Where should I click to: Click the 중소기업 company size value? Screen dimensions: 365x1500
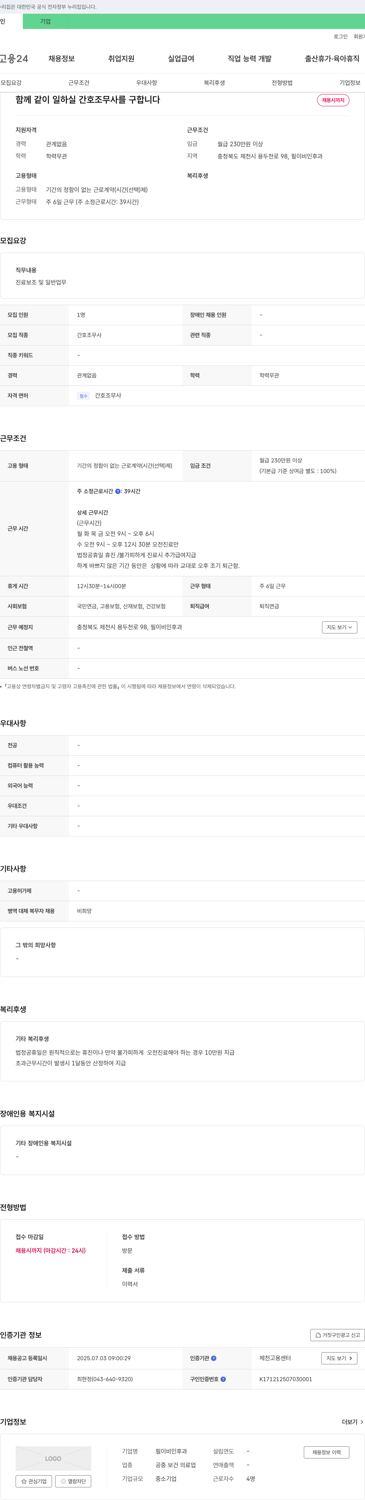click(166, 1478)
